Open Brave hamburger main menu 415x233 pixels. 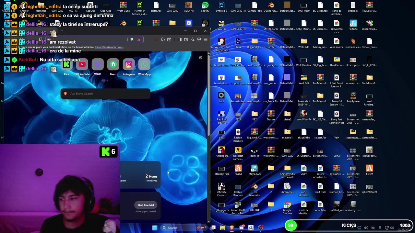click(x=206, y=39)
